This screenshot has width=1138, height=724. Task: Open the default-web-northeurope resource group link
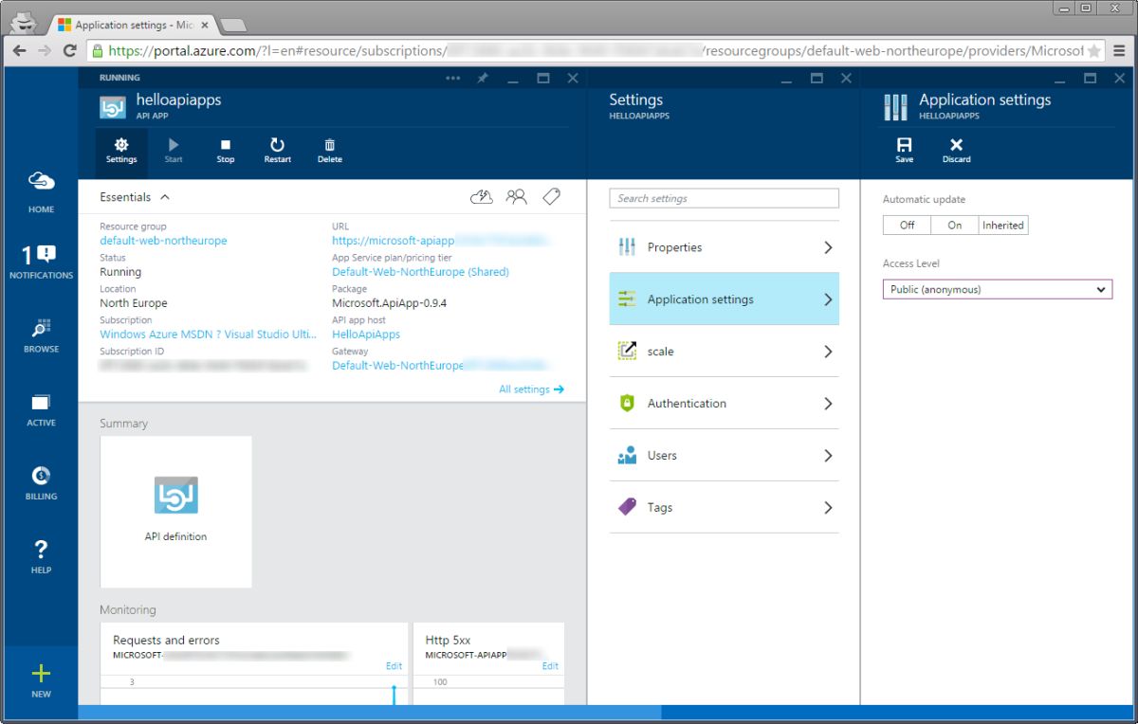point(163,241)
